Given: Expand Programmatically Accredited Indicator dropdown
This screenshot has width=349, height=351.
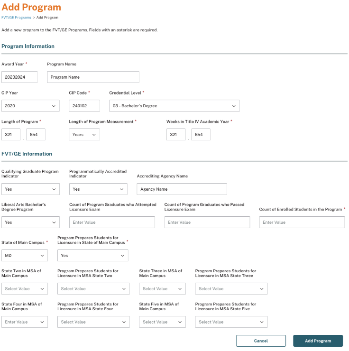Looking at the screenshot, I should pyautogui.click(x=98, y=189).
